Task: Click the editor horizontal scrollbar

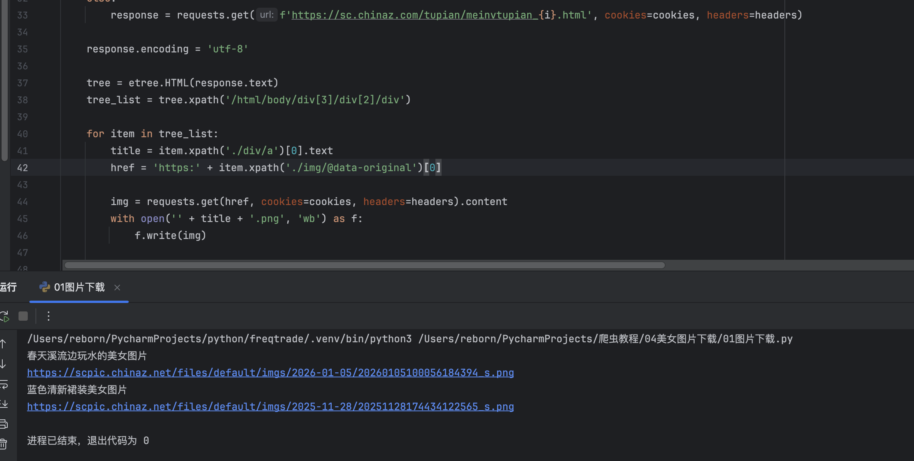Action: pyautogui.click(x=364, y=265)
